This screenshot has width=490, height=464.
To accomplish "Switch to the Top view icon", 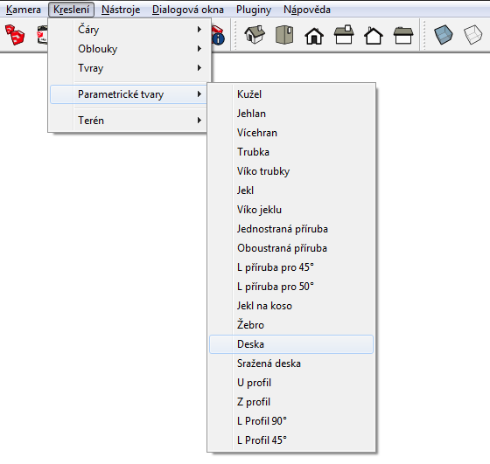I will point(284,35).
